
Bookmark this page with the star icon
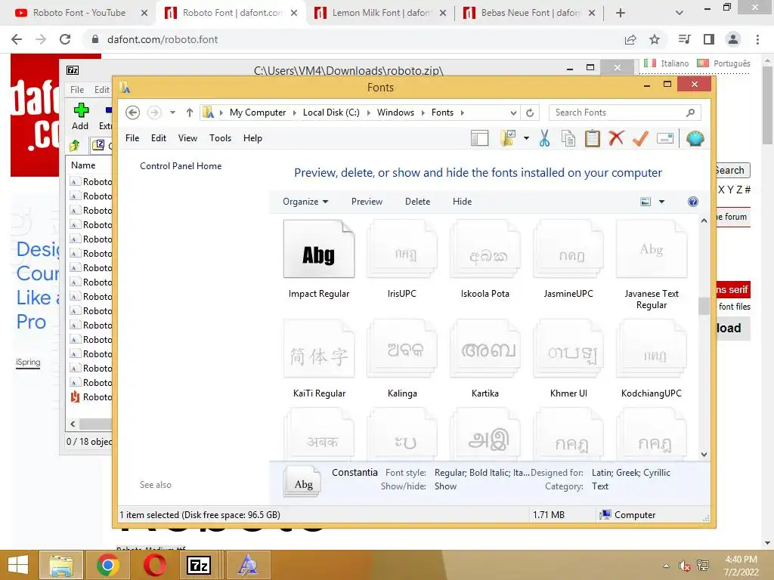pos(655,39)
